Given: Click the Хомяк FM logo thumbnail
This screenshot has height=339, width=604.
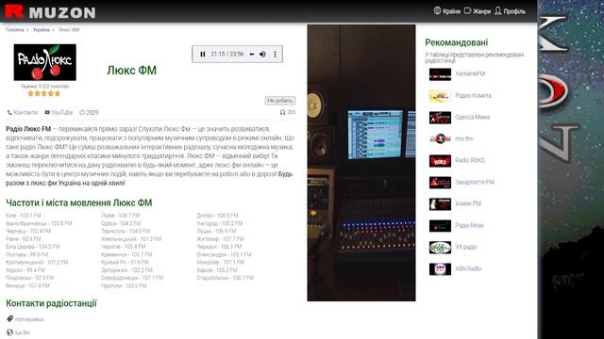Looking at the screenshot, I should tap(440, 204).
